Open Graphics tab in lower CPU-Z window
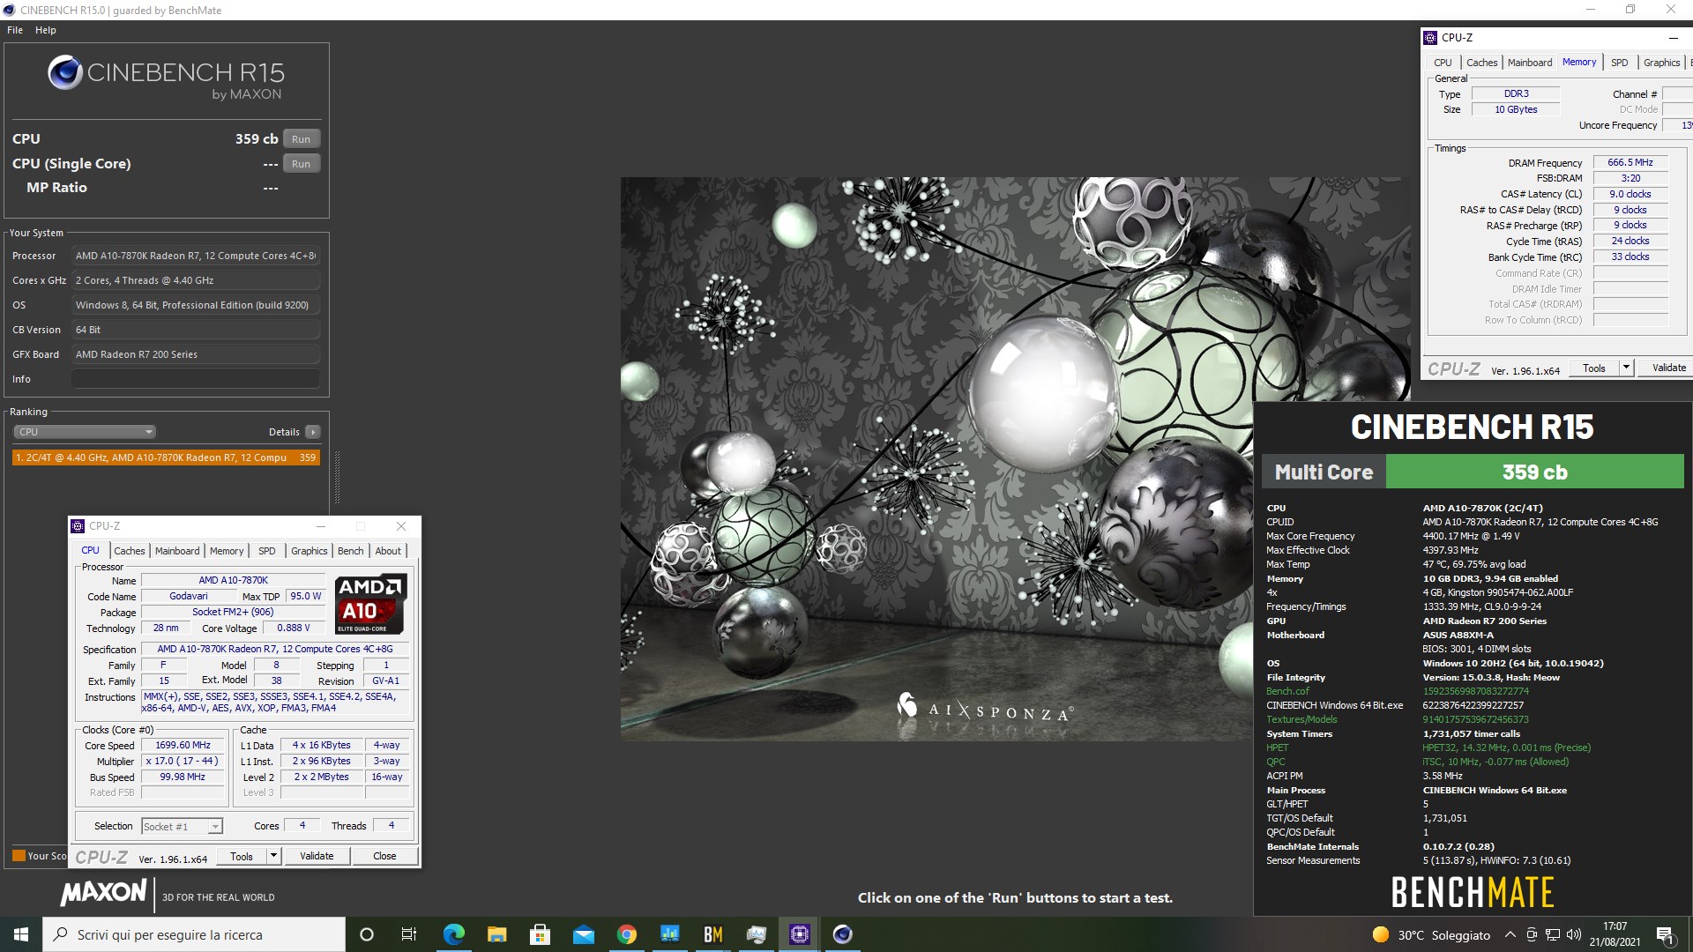 [310, 551]
